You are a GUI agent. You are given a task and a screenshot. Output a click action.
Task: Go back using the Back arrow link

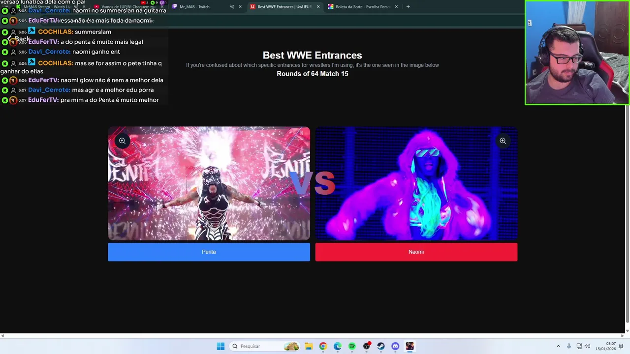19,39
